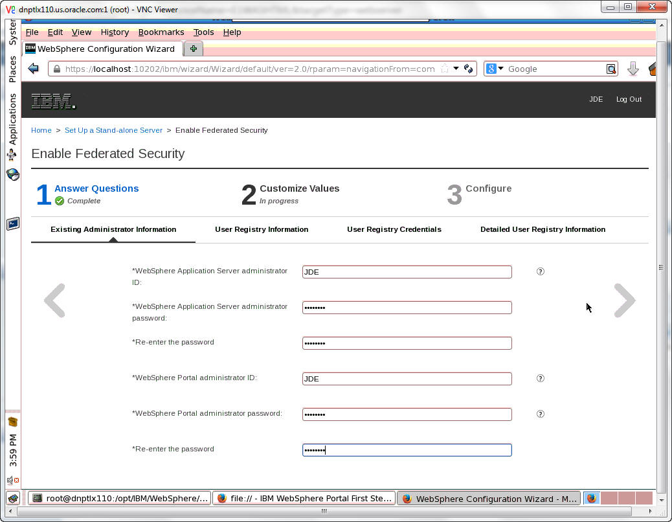Screen dimensions: 672x522
Task: Click the reload icon in address bar
Action: 468,69
